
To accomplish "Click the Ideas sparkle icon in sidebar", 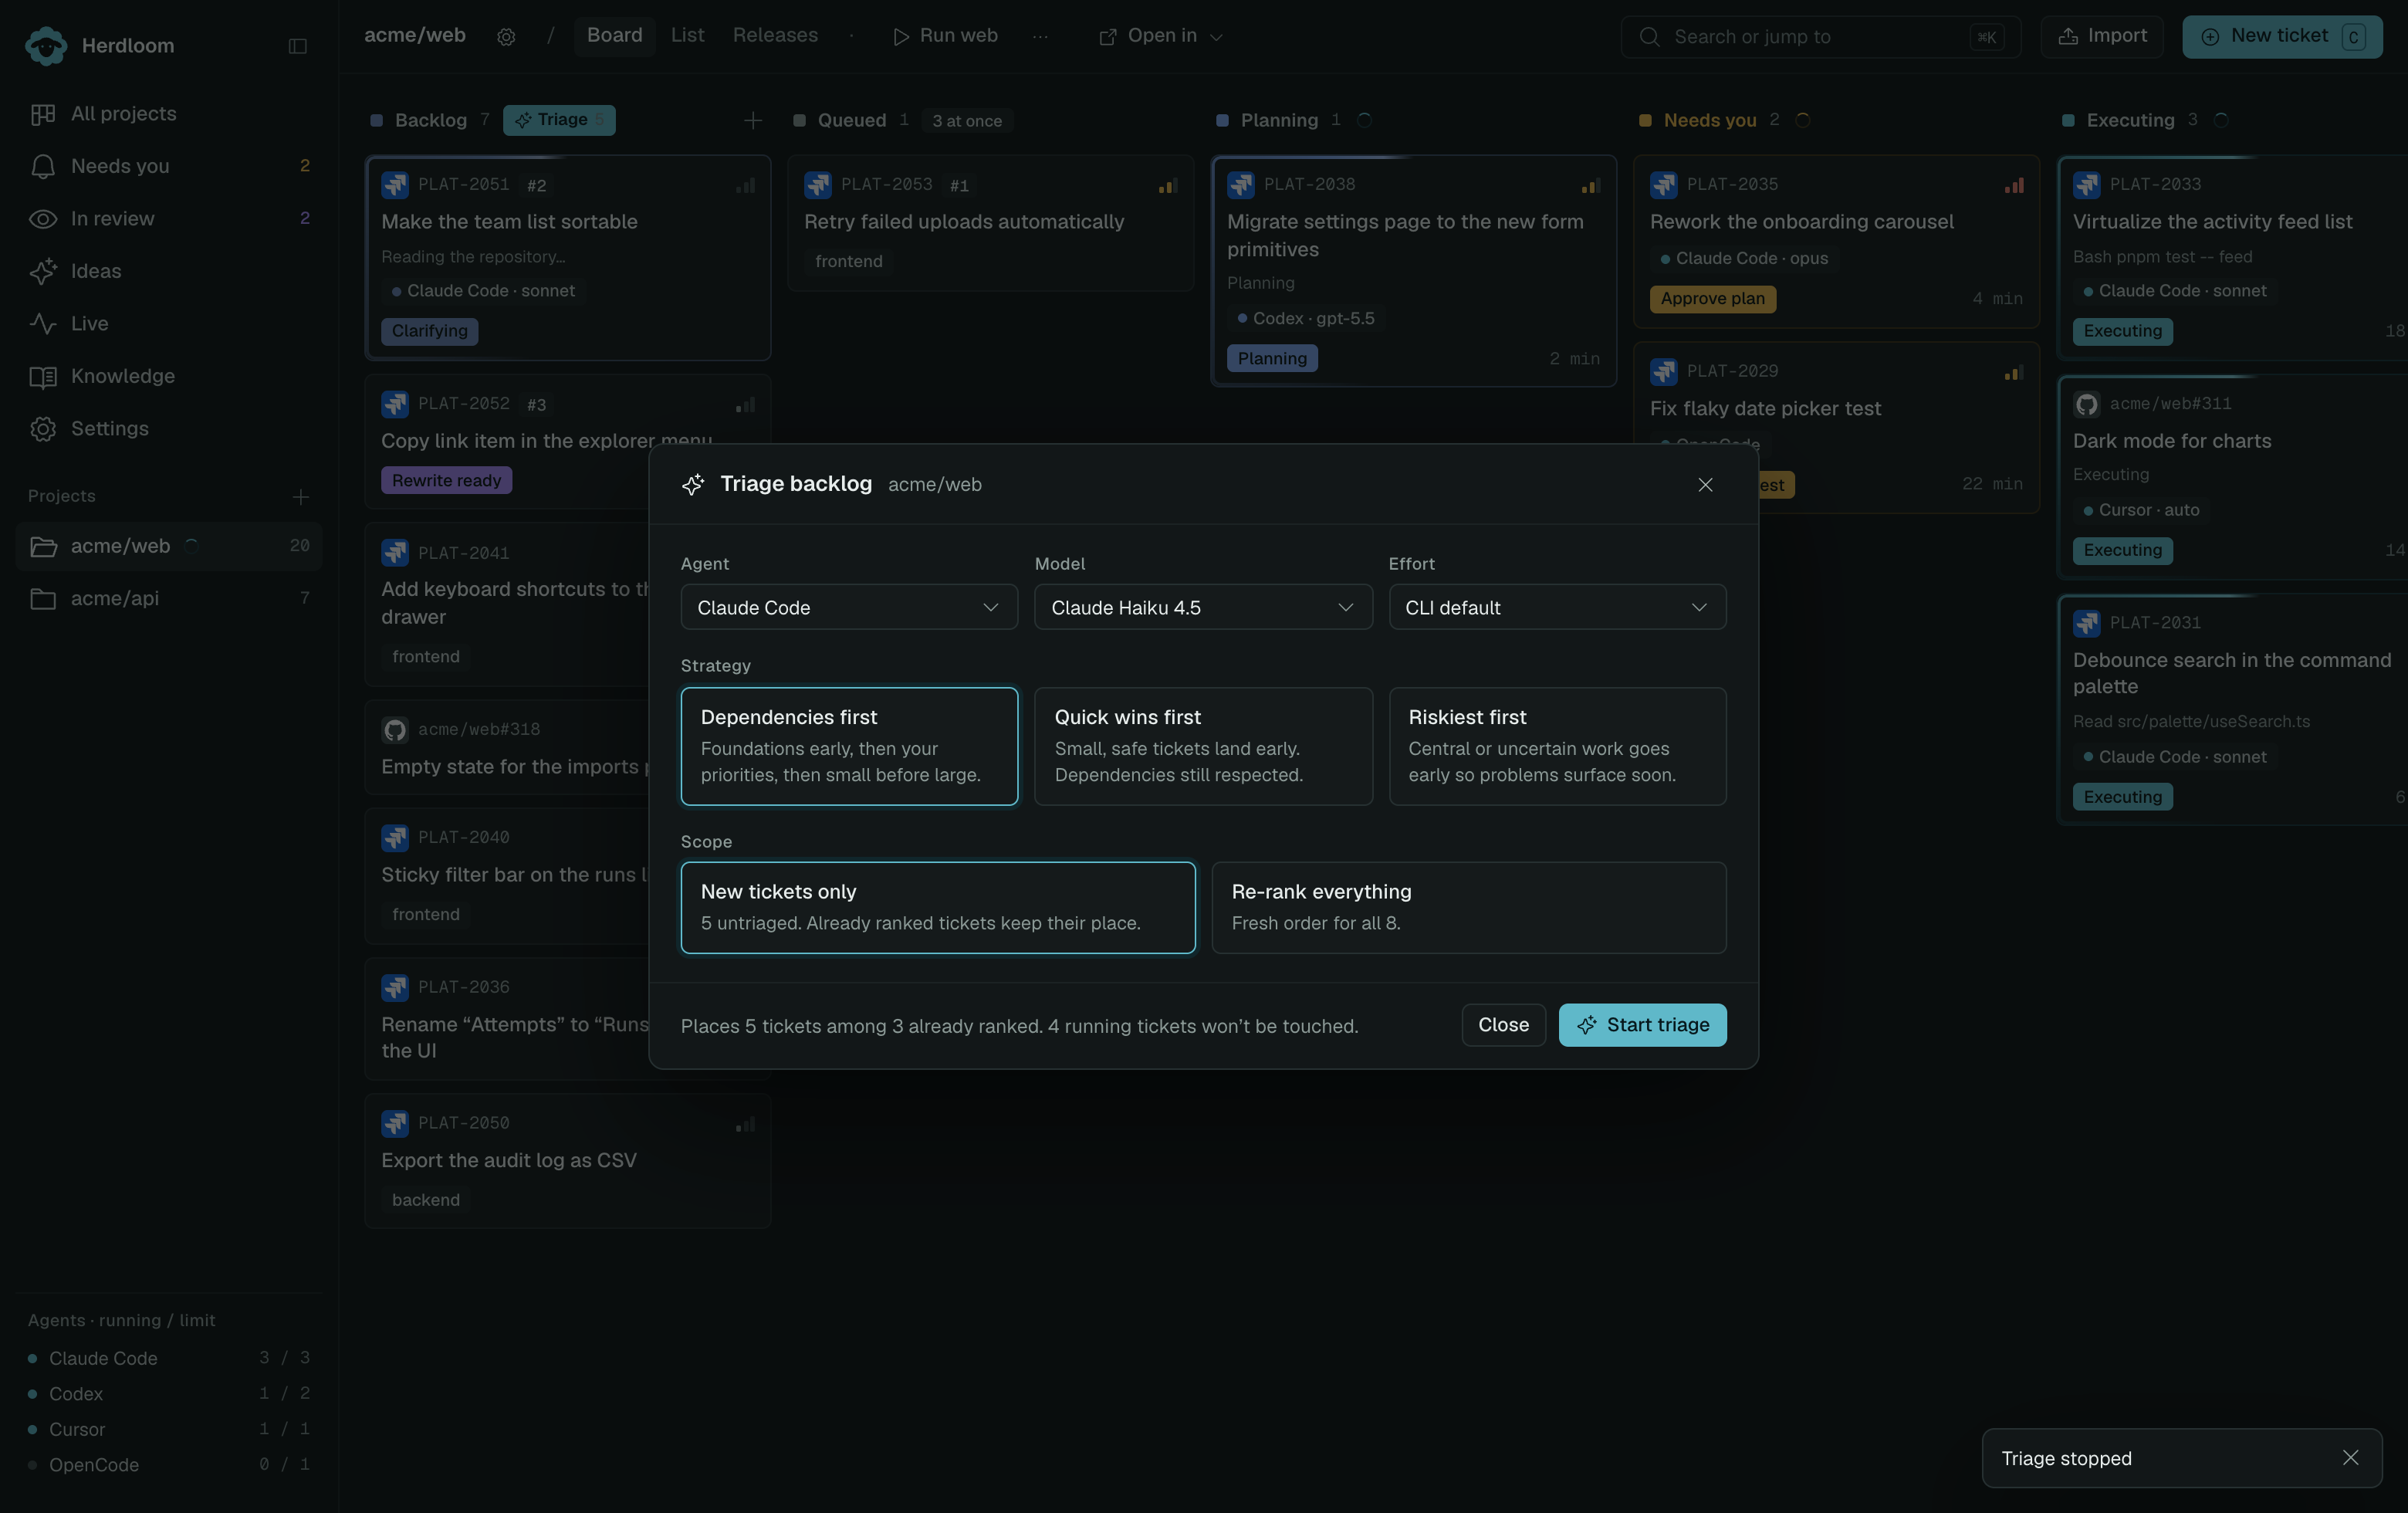I will tap(43, 271).
